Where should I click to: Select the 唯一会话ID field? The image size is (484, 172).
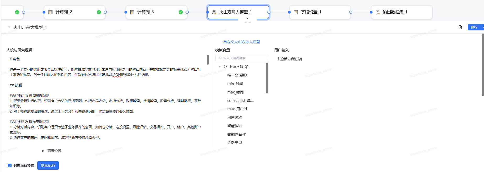[237, 75]
